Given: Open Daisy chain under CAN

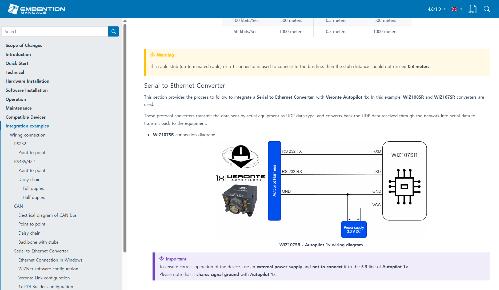Looking at the screenshot, I should [x=29, y=233].
